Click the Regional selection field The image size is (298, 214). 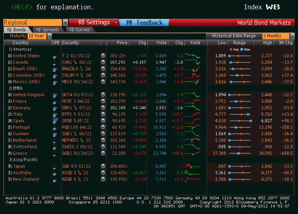pos(33,22)
